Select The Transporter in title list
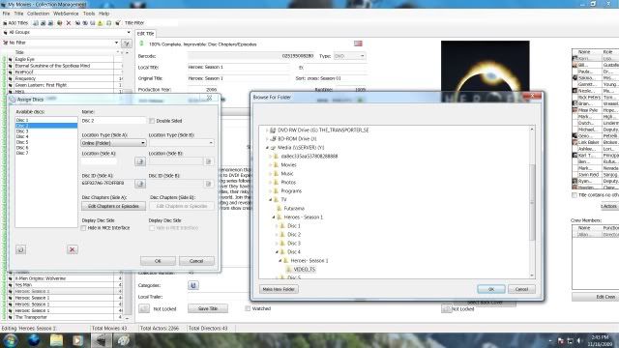Viewport: 619px width, 348px height. (31, 317)
